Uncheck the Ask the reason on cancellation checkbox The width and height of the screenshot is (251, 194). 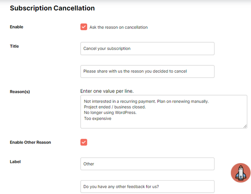(84, 27)
